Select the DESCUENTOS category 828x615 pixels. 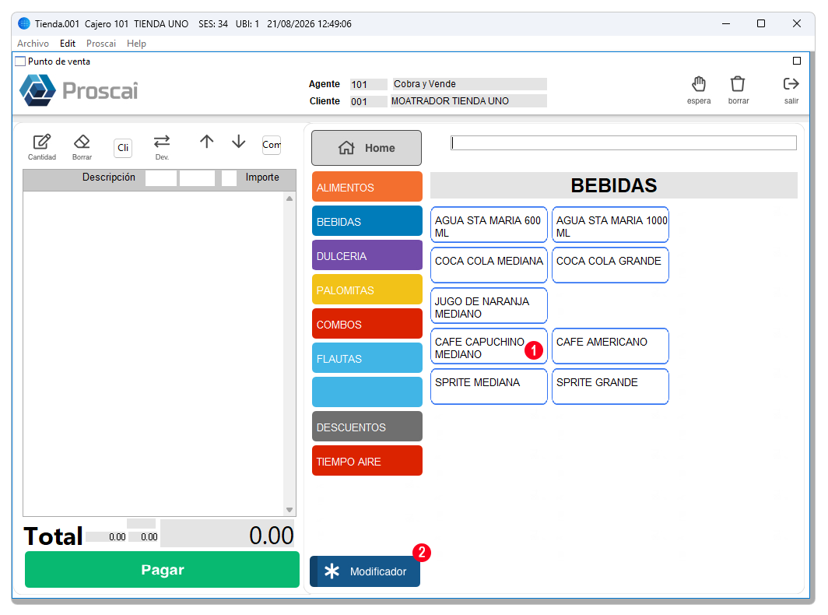click(x=367, y=427)
